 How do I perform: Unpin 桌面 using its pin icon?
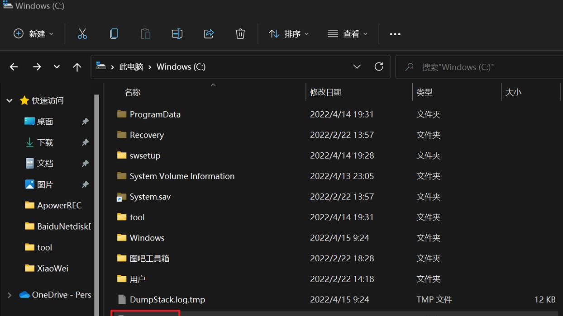[85, 122]
